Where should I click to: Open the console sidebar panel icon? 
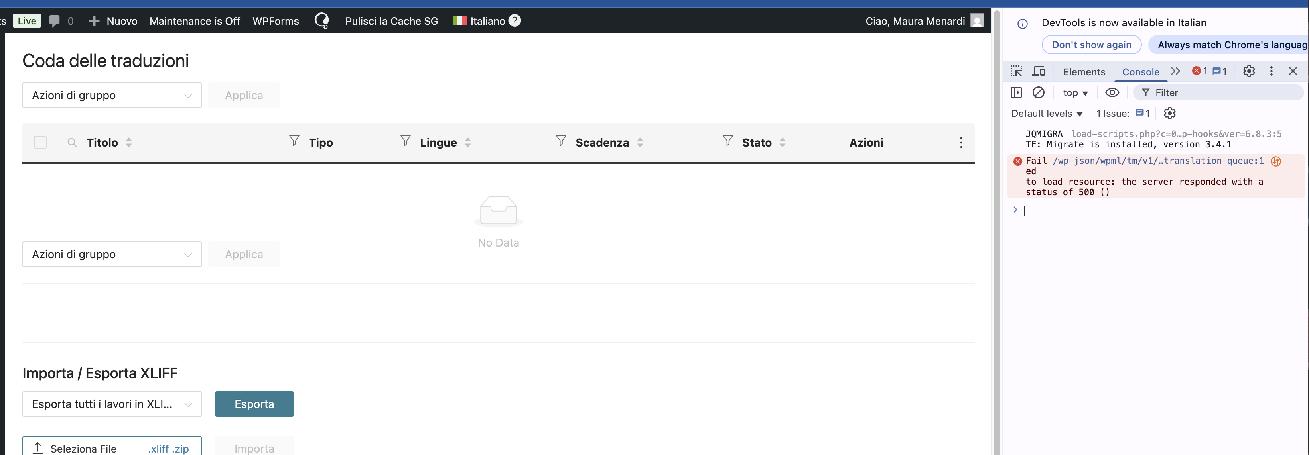(1016, 92)
